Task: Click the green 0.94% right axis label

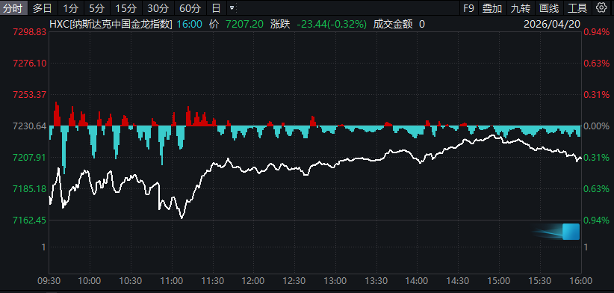Action: [x=596, y=220]
